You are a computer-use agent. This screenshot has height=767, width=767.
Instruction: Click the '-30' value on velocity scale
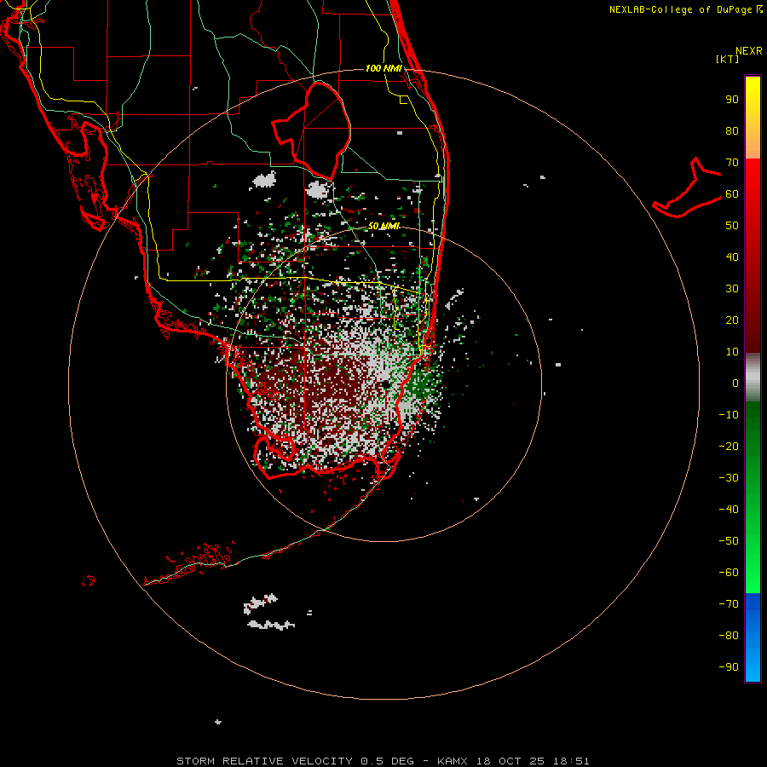coord(729,478)
